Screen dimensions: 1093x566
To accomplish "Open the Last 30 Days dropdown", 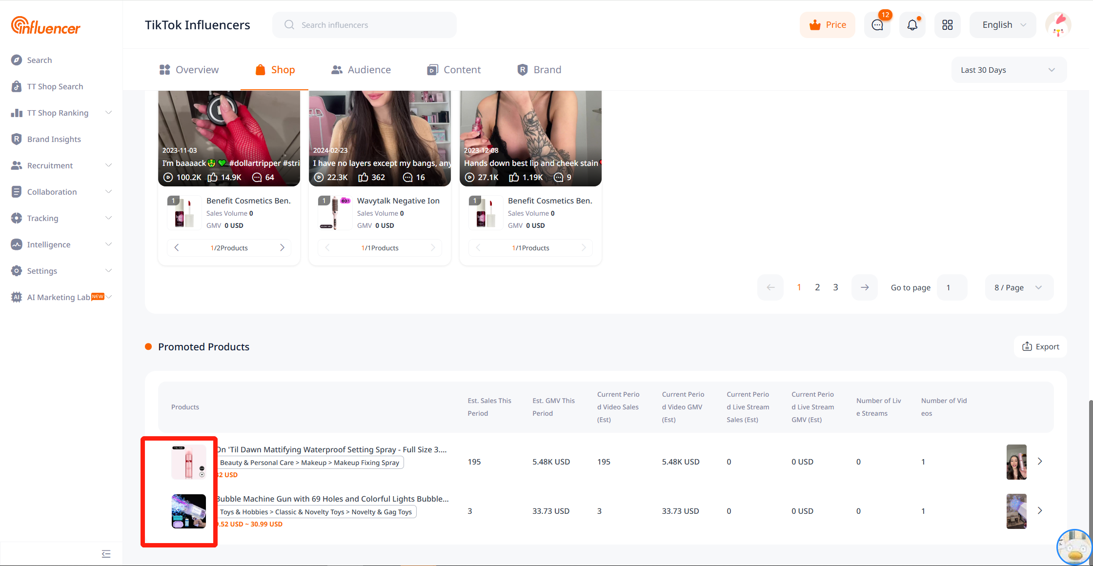I will pyautogui.click(x=1008, y=70).
